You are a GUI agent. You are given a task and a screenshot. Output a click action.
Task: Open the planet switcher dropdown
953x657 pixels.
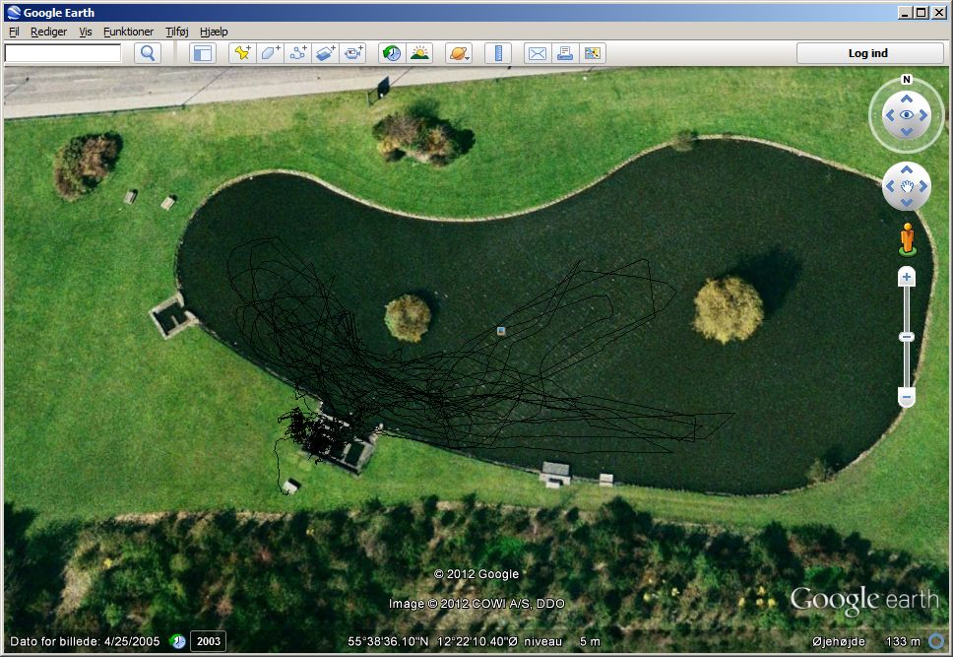[459, 53]
